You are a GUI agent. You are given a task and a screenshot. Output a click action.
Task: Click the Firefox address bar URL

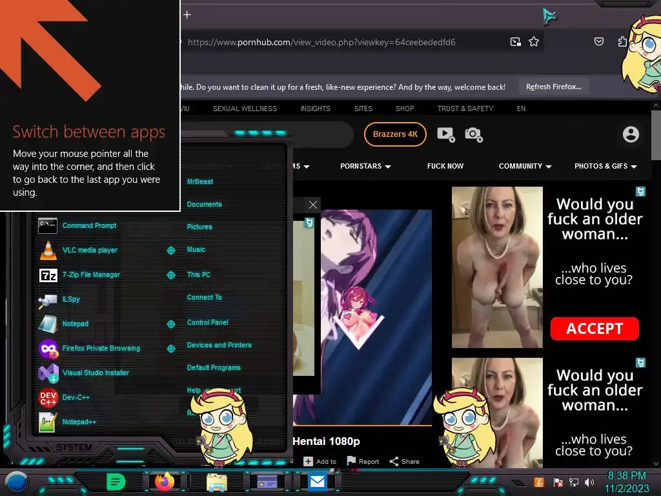point(321,42)
